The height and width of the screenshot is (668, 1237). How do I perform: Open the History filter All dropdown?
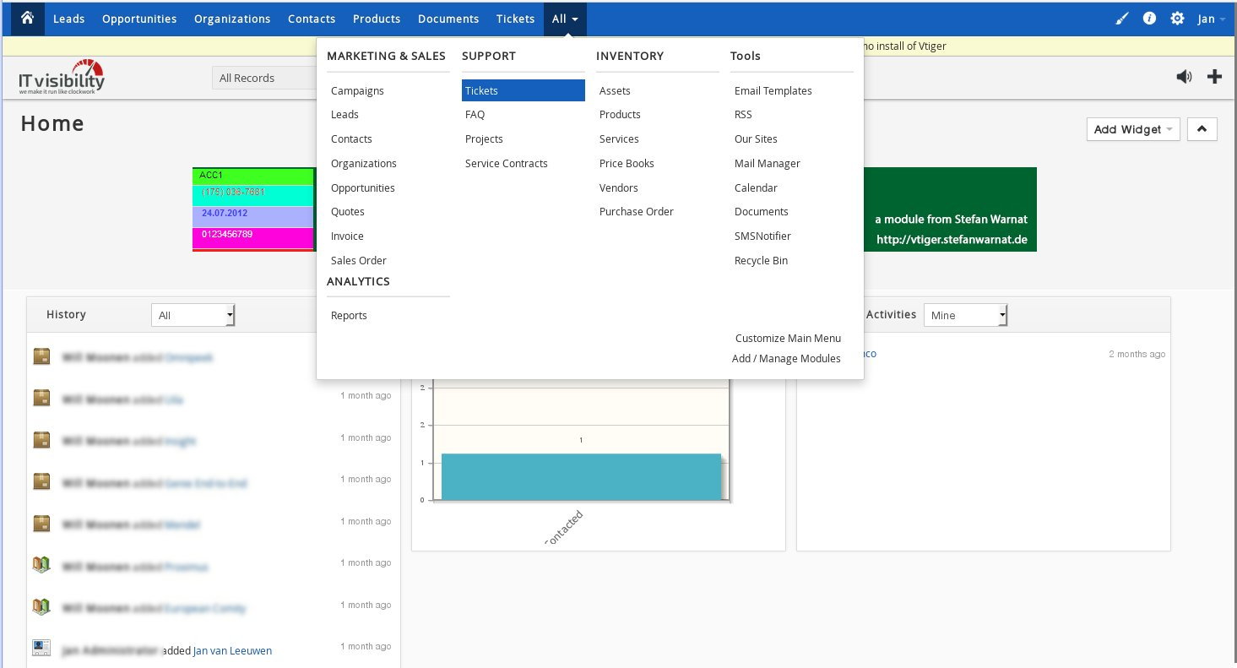pos(193,315)
